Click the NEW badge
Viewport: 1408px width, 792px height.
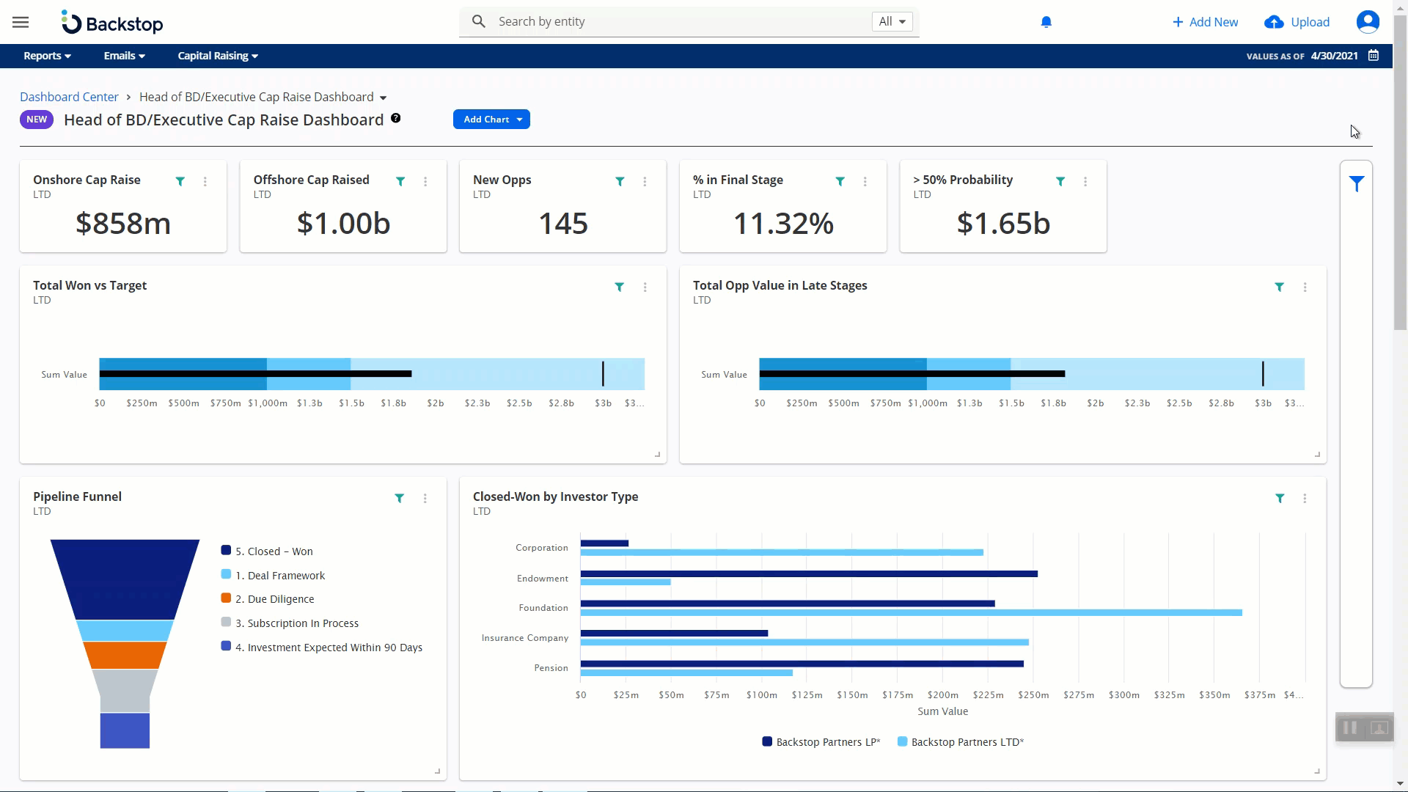(x=37, y=120)
